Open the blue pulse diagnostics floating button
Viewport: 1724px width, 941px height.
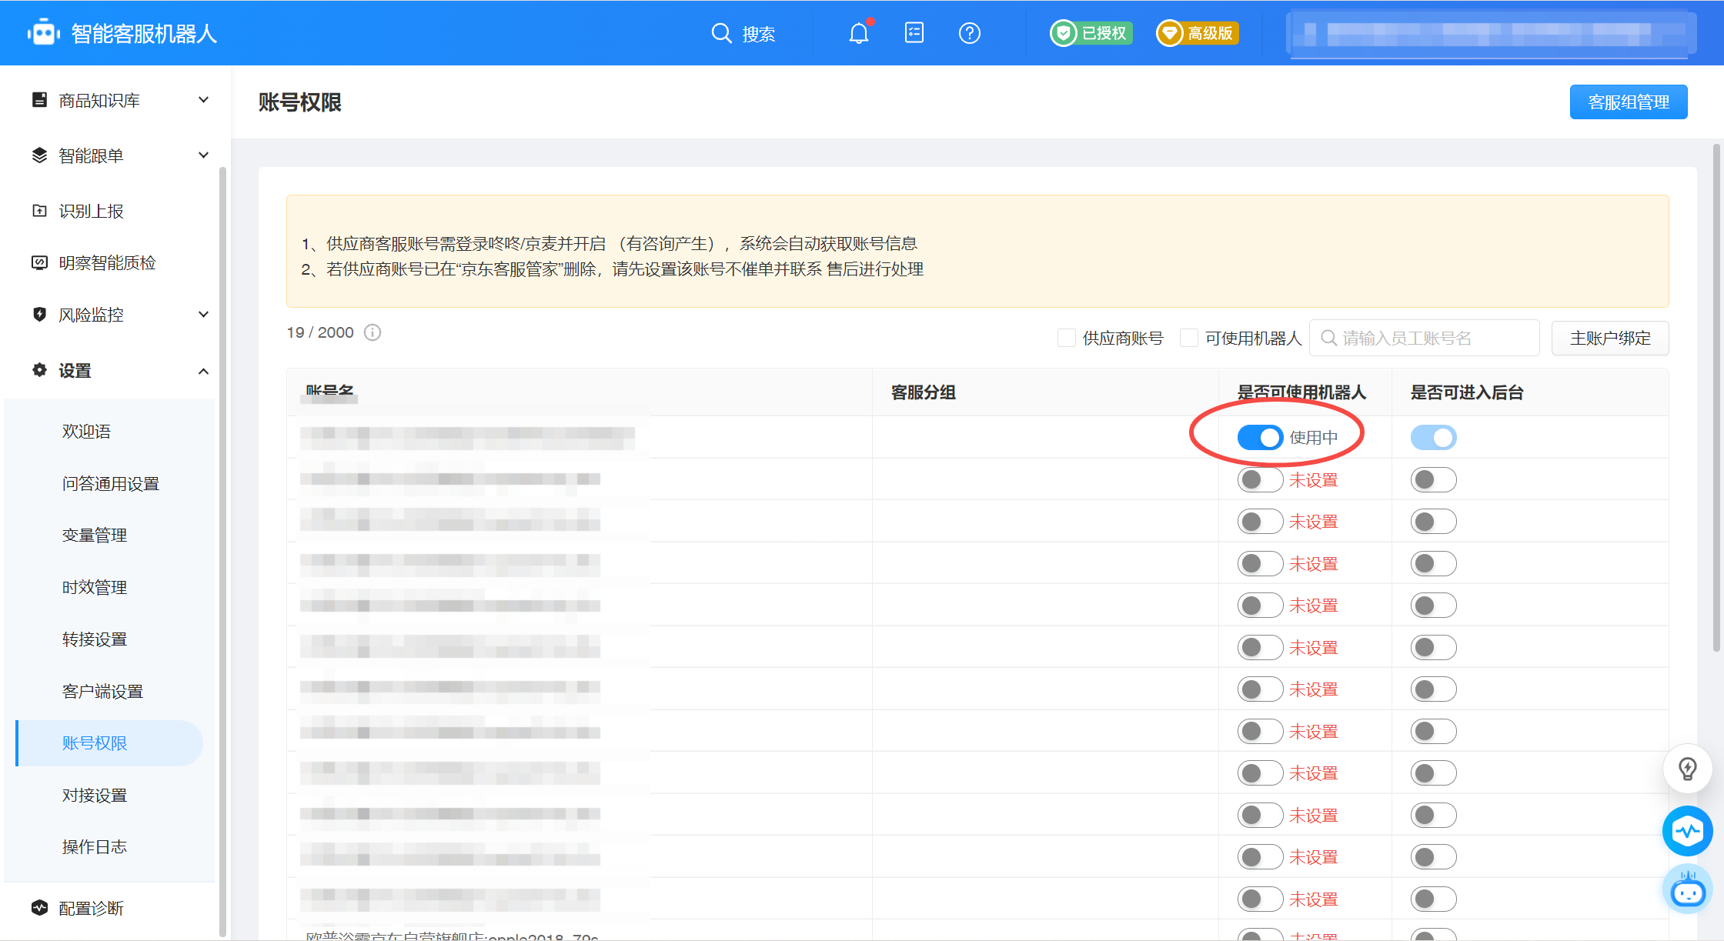click(1688, 831)
